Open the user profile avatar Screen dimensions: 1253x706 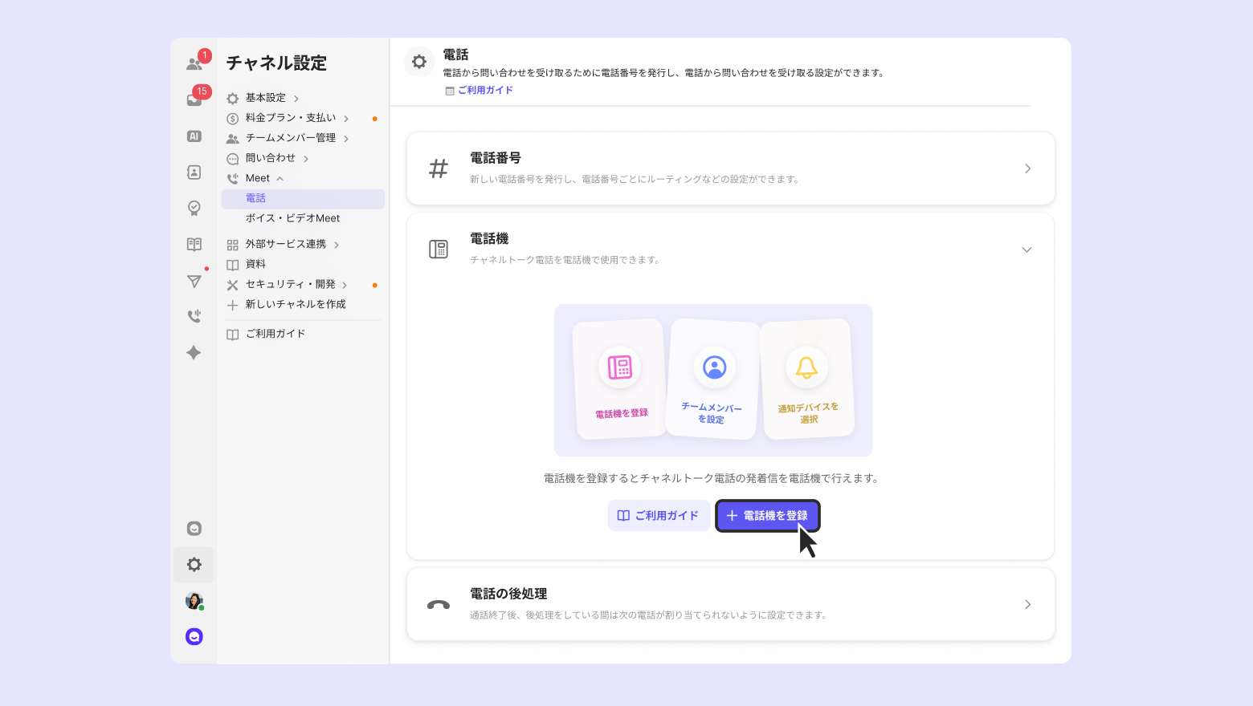[x=194, y=601]
